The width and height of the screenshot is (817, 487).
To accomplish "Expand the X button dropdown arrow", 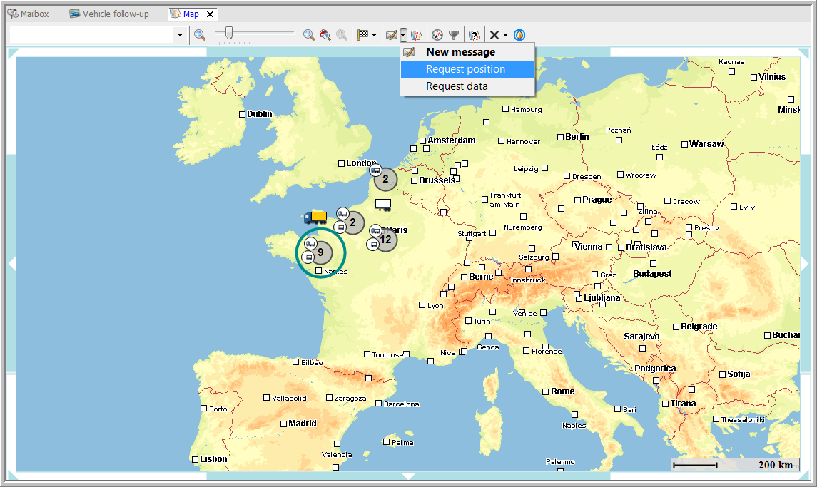I will (505, 35).
